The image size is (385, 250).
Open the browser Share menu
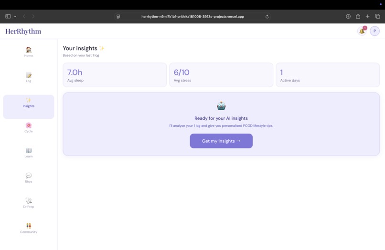tap(358, 16)
